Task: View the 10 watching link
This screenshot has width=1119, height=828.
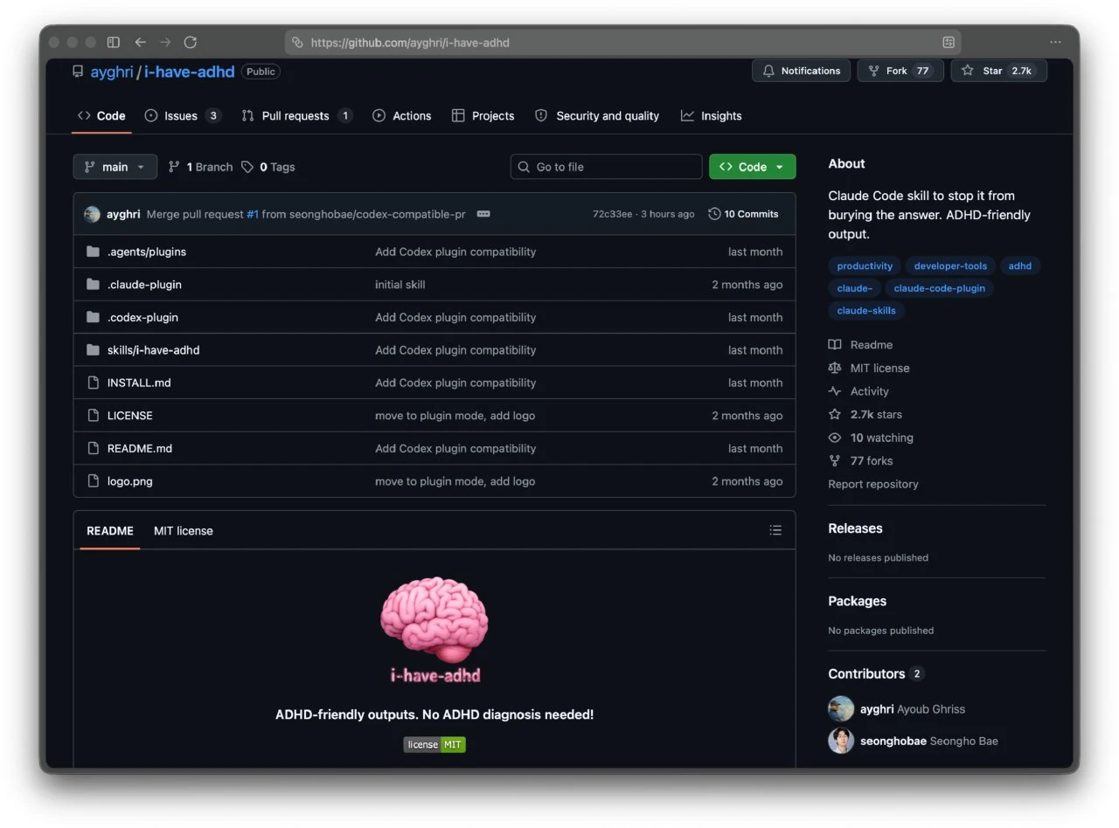Action: pos(871,438)
